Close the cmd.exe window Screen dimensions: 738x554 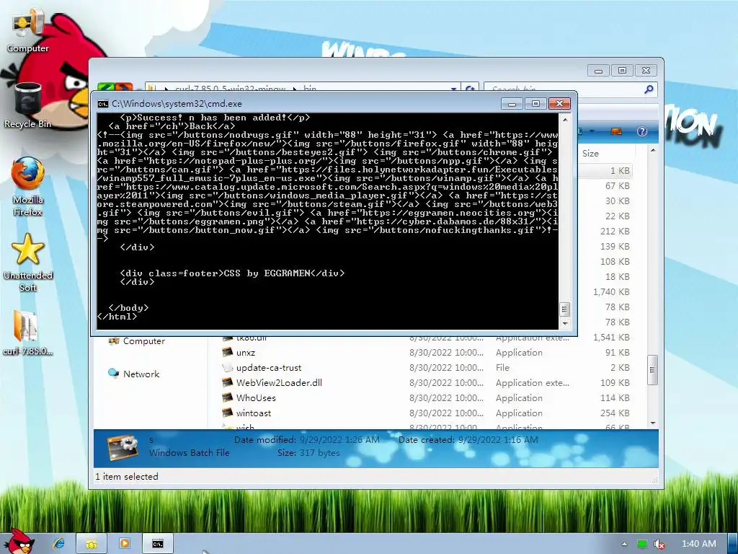[559, 104]
